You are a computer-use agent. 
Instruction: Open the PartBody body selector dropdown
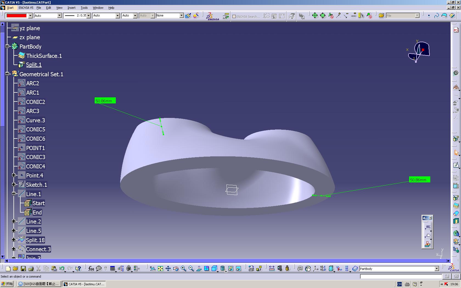pos(437,269)
